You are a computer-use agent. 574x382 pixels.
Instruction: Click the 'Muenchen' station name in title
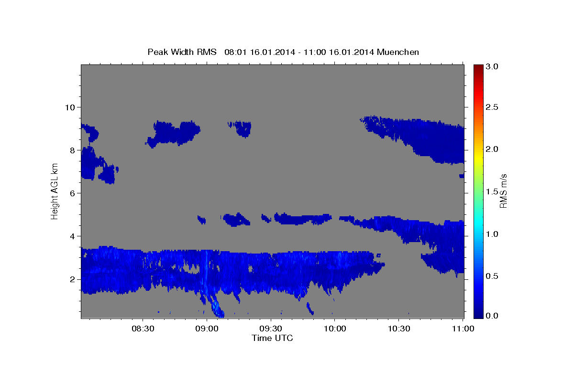coord(398,52)
